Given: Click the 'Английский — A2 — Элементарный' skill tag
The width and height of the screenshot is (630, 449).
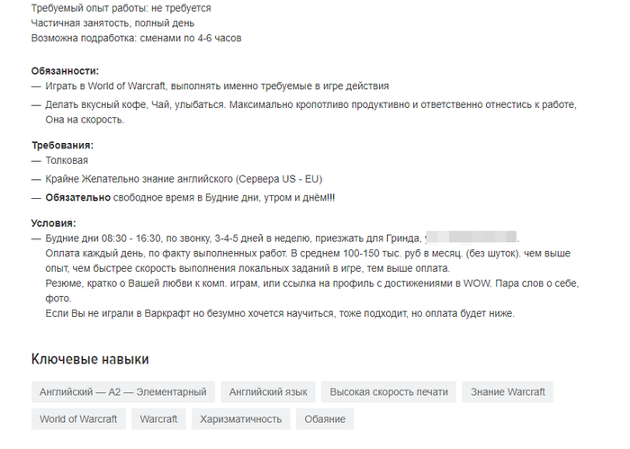Looking at the screenshot, I should pos(123,391).
